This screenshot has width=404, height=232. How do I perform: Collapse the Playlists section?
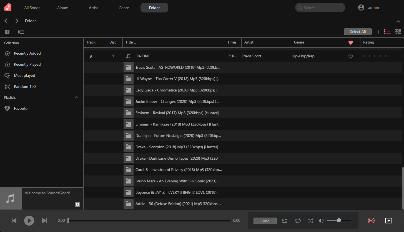point(77,98)
